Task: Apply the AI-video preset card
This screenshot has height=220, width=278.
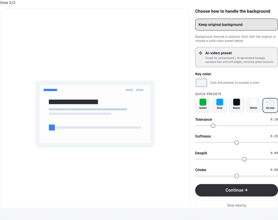Action: pos(237,57)
